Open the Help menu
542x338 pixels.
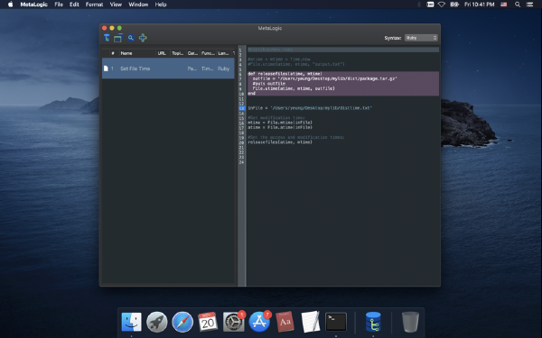click(x=161, y=5)
